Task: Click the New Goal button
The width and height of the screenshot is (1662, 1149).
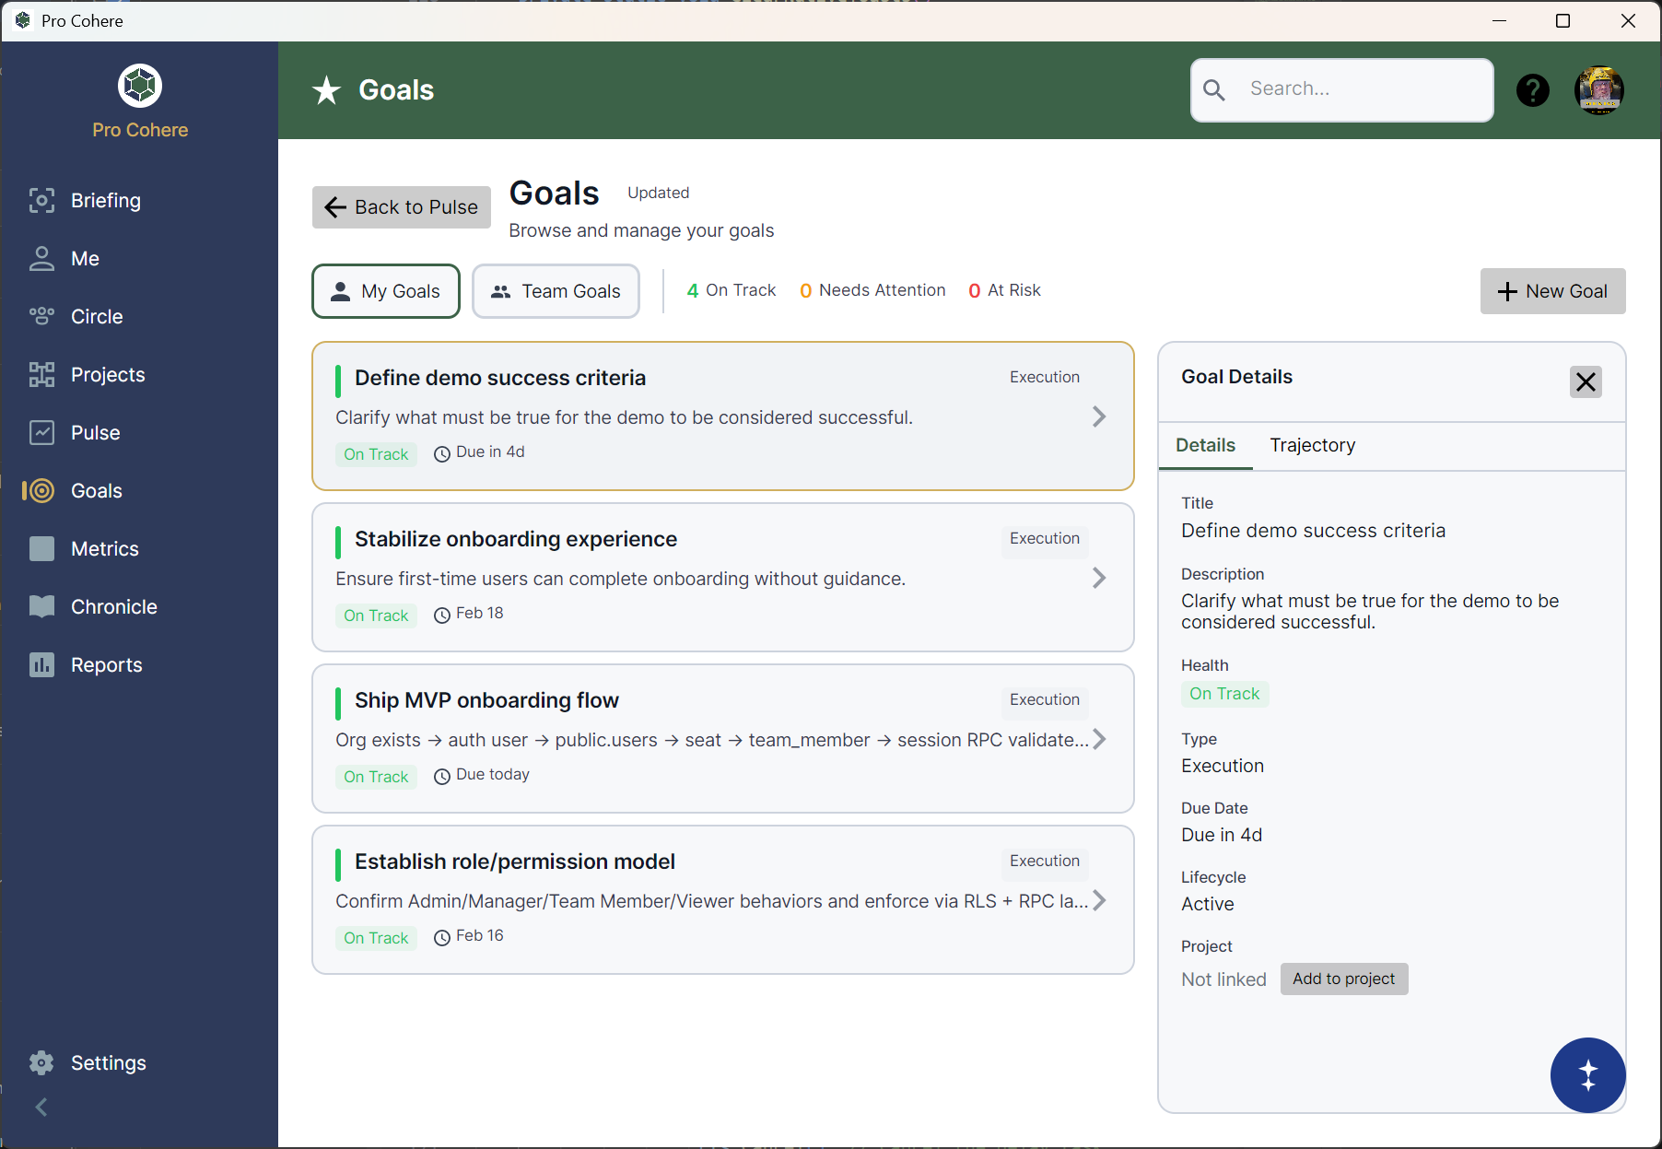Action: click(x=1551, y=291)
